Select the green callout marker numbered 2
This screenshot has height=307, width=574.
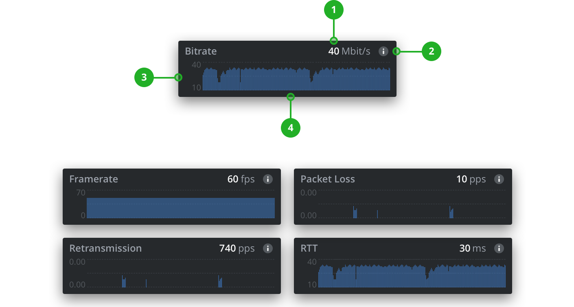pyautogui.click(x=432, y=51)
